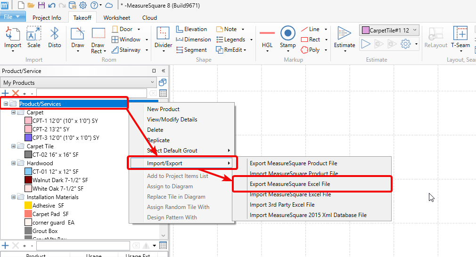Screen dimensions: 476x257
Task: Open the File menu
Action: click(x=13, y=17)
